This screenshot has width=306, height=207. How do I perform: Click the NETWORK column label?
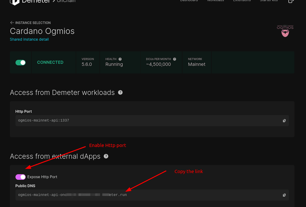(x=195, y=59)
